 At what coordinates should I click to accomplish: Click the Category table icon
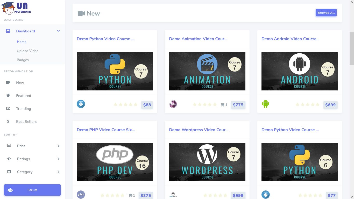tap(9, 172)
